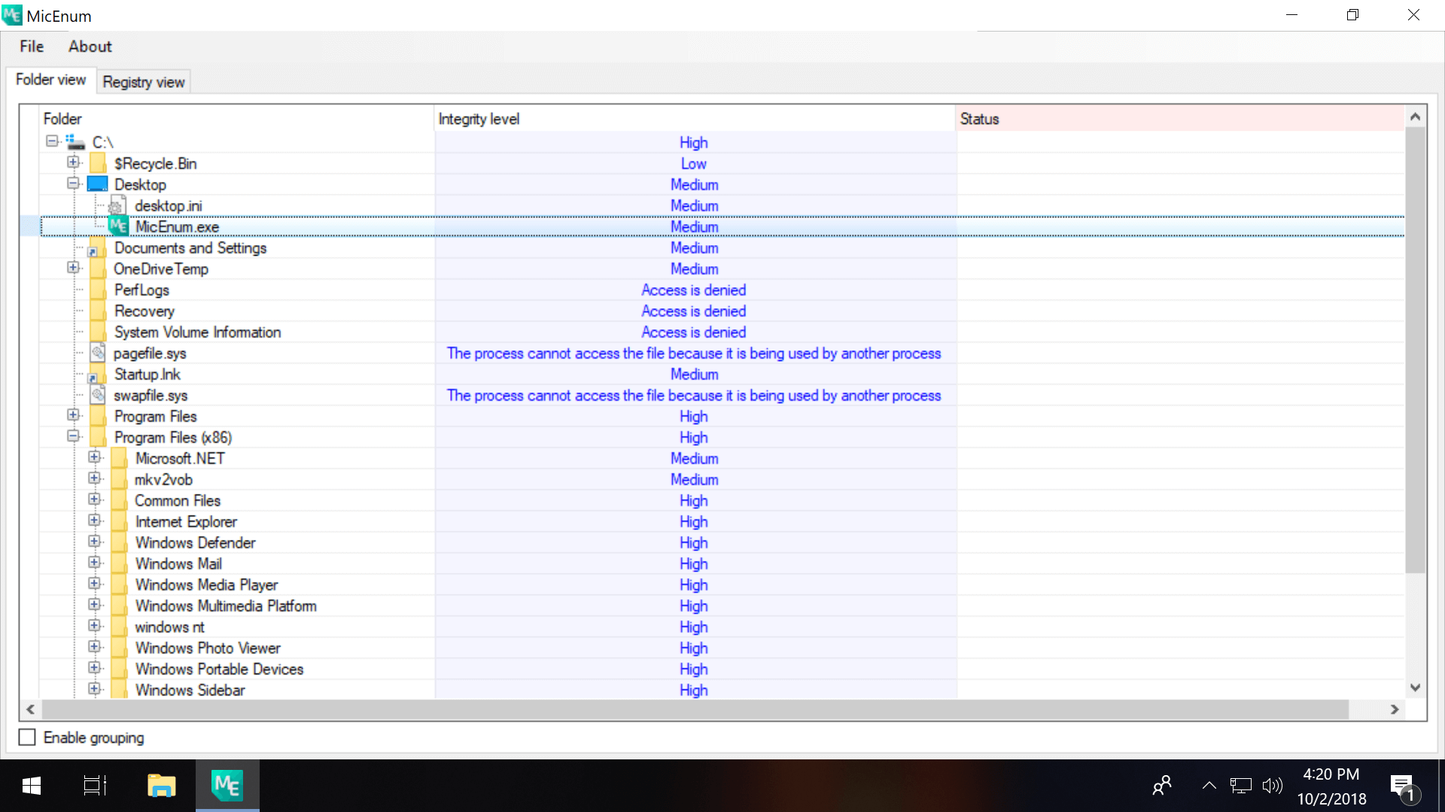The image size is (1445, 812).
Task: Click the C:\ drive icon
Action: point(75,142)
